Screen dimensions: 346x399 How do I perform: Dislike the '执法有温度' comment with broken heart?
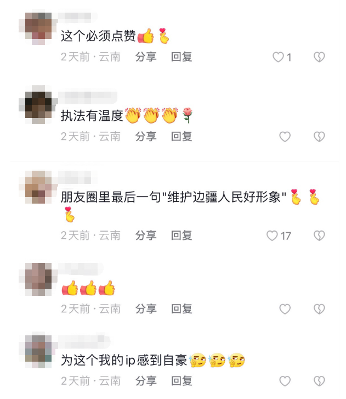click(x=319, y=137)
